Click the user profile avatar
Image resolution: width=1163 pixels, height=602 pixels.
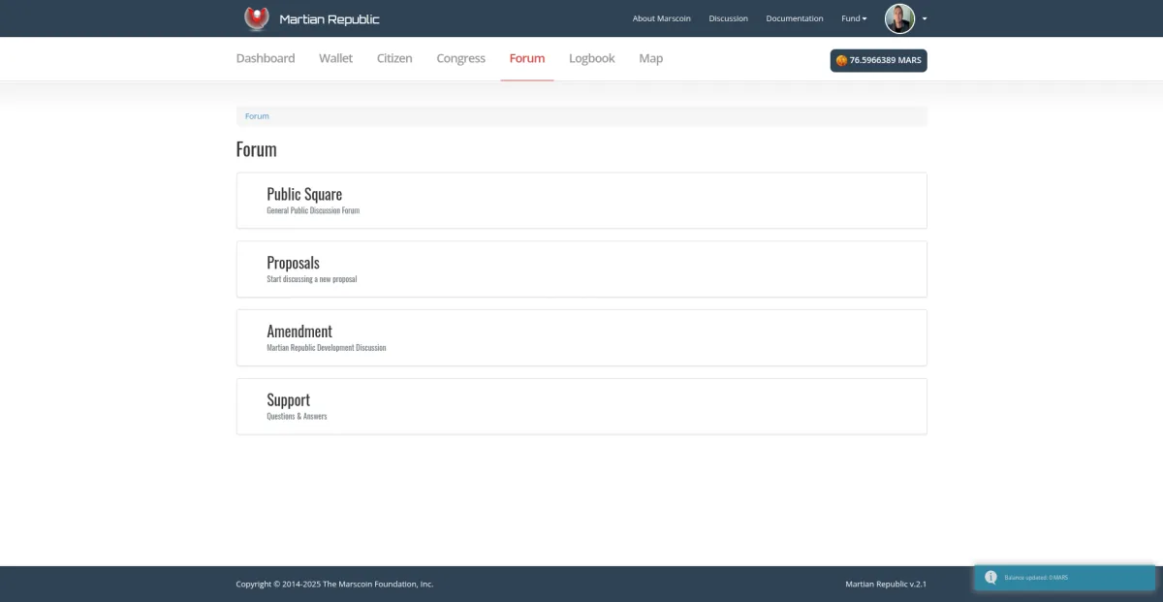[x=899, y=18]
